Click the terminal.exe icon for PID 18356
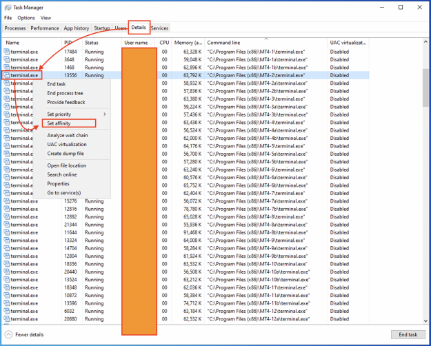Screen dimensions: 431x346 [x=7, y=264]
